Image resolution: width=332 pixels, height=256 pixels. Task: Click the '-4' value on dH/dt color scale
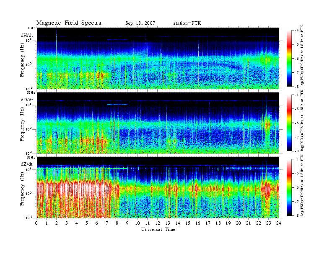297,31
